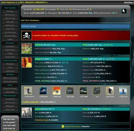Open the Diplomacy page
This screenshot has height=131, width=134.
(x=10, y=71)
